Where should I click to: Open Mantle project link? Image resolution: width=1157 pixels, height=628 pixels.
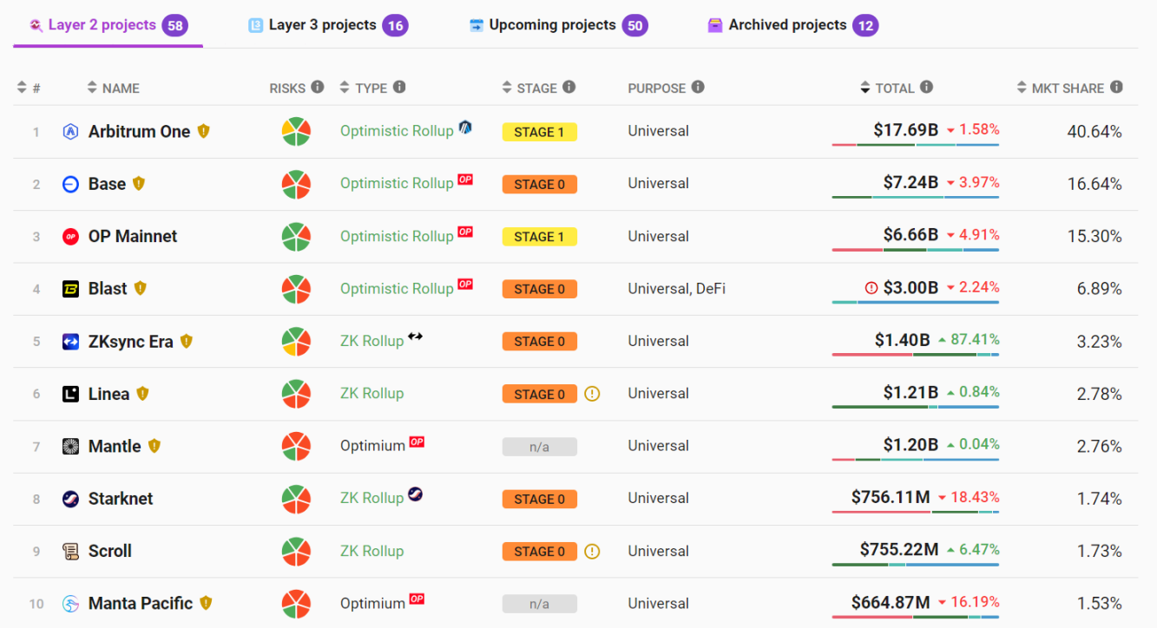[115, 447]
